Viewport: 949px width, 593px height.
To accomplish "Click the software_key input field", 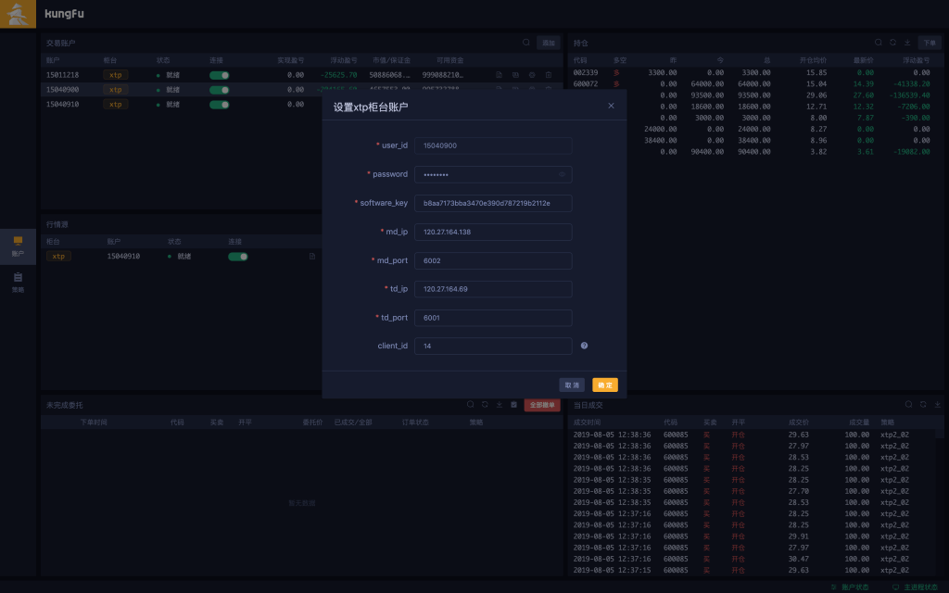I will [x=493, y=203].
